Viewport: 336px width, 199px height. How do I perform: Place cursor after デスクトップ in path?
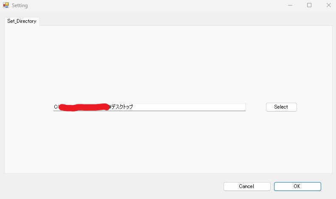[133, 107]
